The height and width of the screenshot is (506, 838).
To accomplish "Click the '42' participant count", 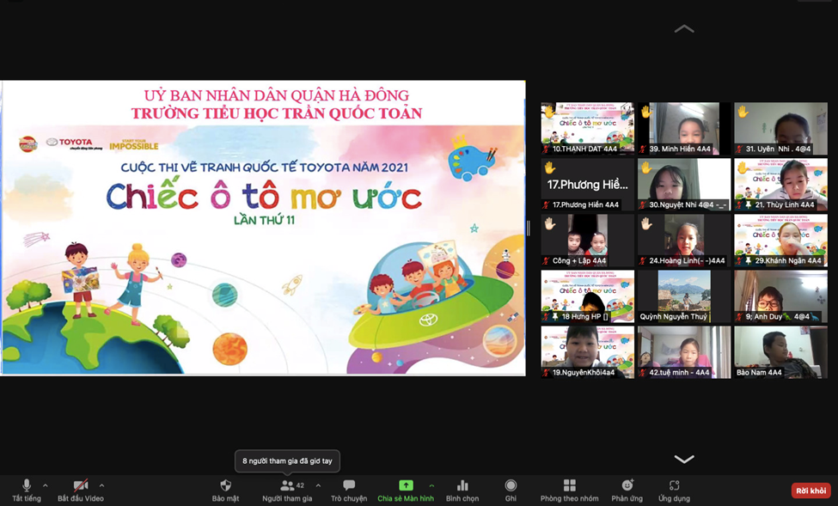I will click(300, 485).
